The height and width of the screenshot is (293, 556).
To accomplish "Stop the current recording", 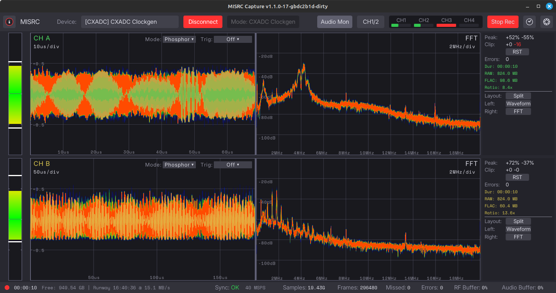I will point(503,22).
